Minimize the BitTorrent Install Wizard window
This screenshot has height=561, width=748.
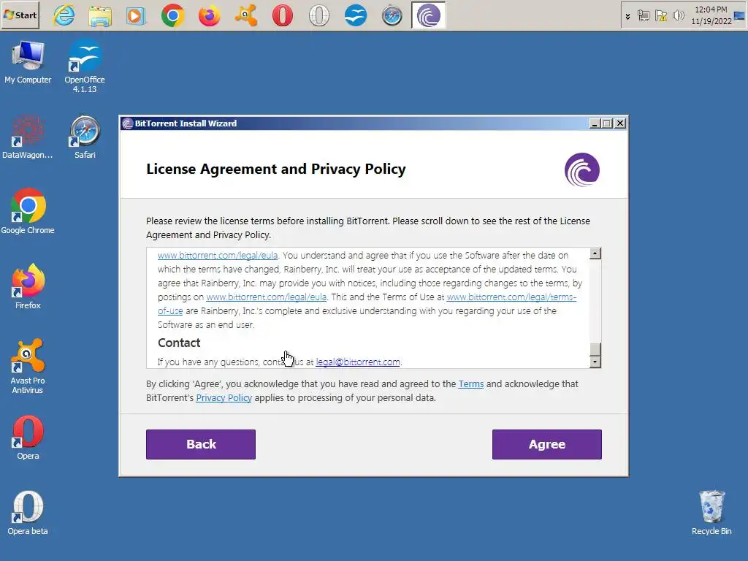click(x=595, y=123)
